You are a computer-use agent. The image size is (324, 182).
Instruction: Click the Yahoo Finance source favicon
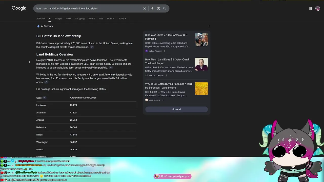(147, 51)
